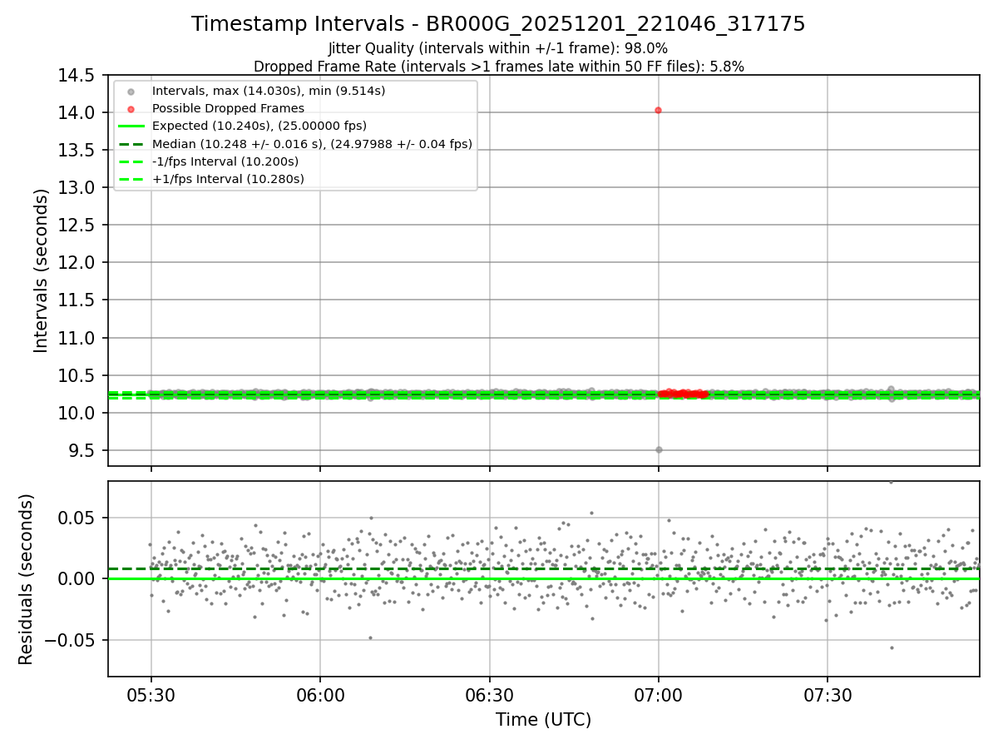The width and height of the screenshot is (998, 749).
Task: Click the gray minimum point near 9.5 seconds
Action: [659, 449]
